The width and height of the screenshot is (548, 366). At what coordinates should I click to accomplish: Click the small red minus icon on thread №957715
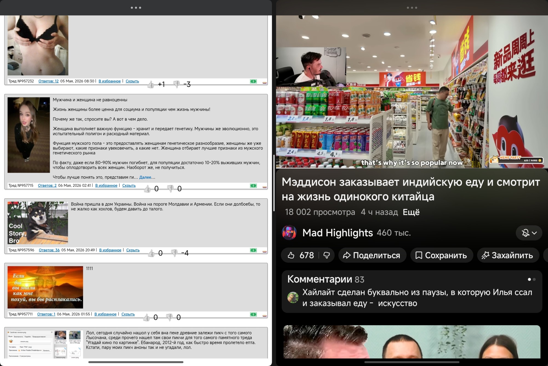[264, 187]
